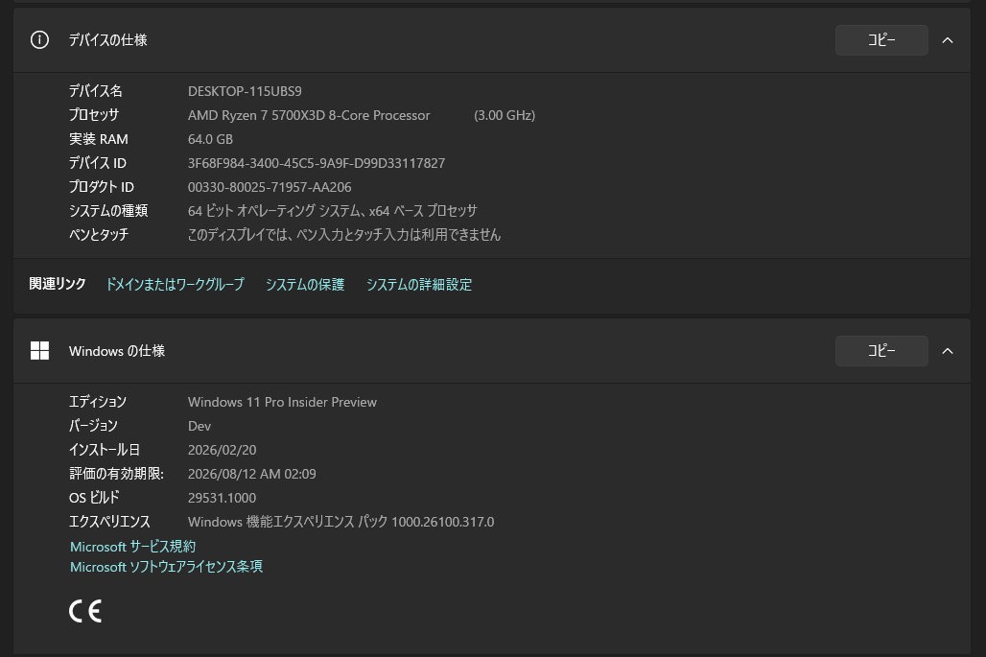Screen dimensions: 986x657
Task: Click the プロダクト ID label
Action: (102, 187)
